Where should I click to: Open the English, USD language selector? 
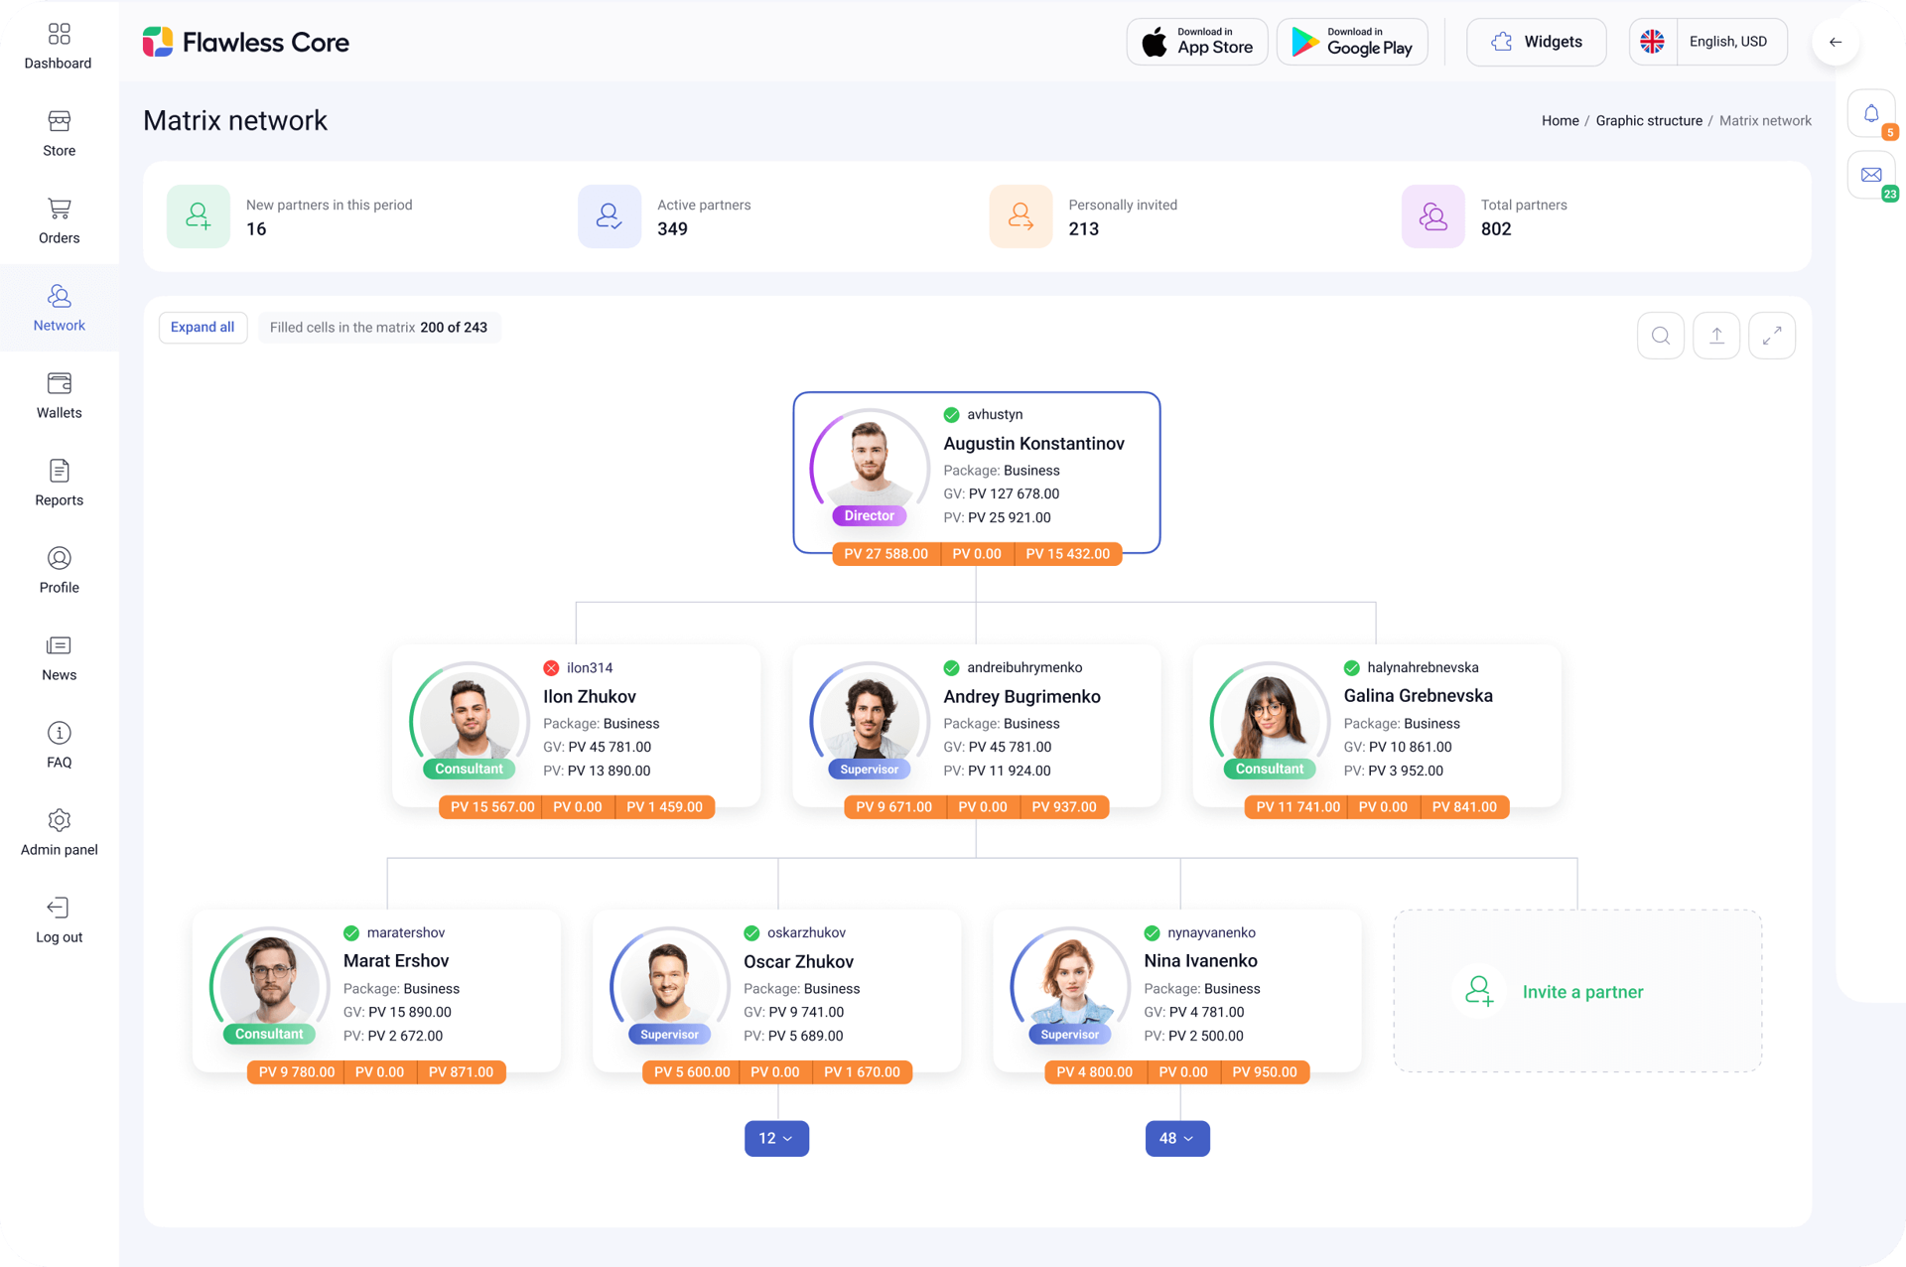click(1727, 42)
